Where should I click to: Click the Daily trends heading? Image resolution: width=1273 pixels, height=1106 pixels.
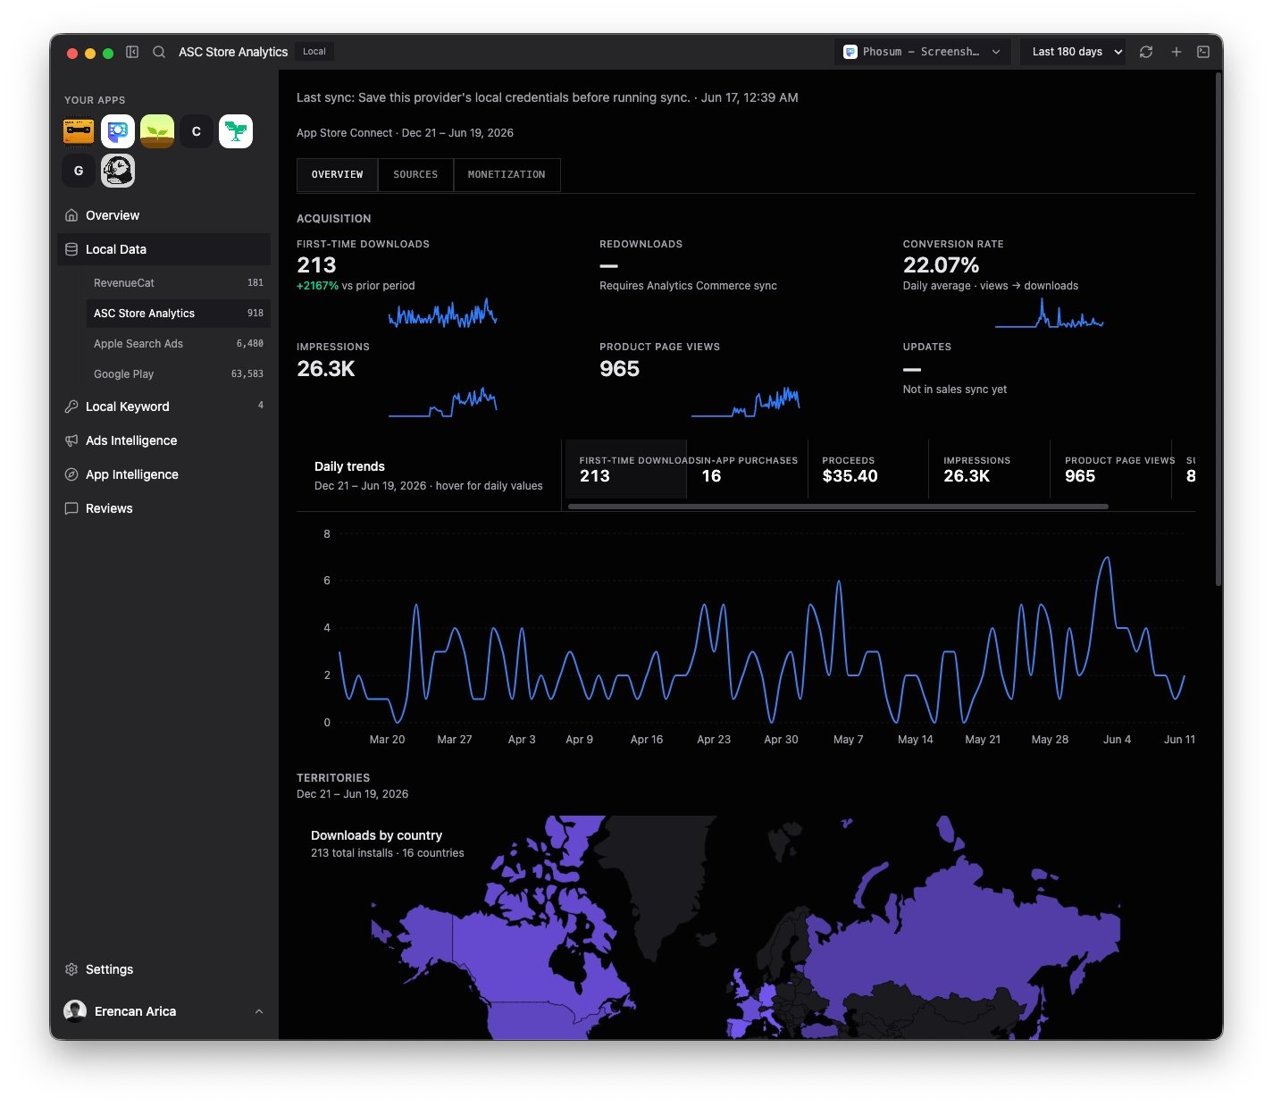349,466
